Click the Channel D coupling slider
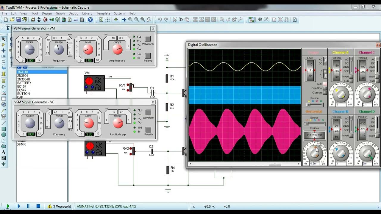 (378, 124)
